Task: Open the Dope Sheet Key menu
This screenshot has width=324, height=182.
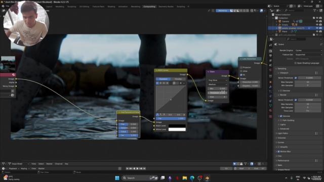Action: [x=66, y=164]
